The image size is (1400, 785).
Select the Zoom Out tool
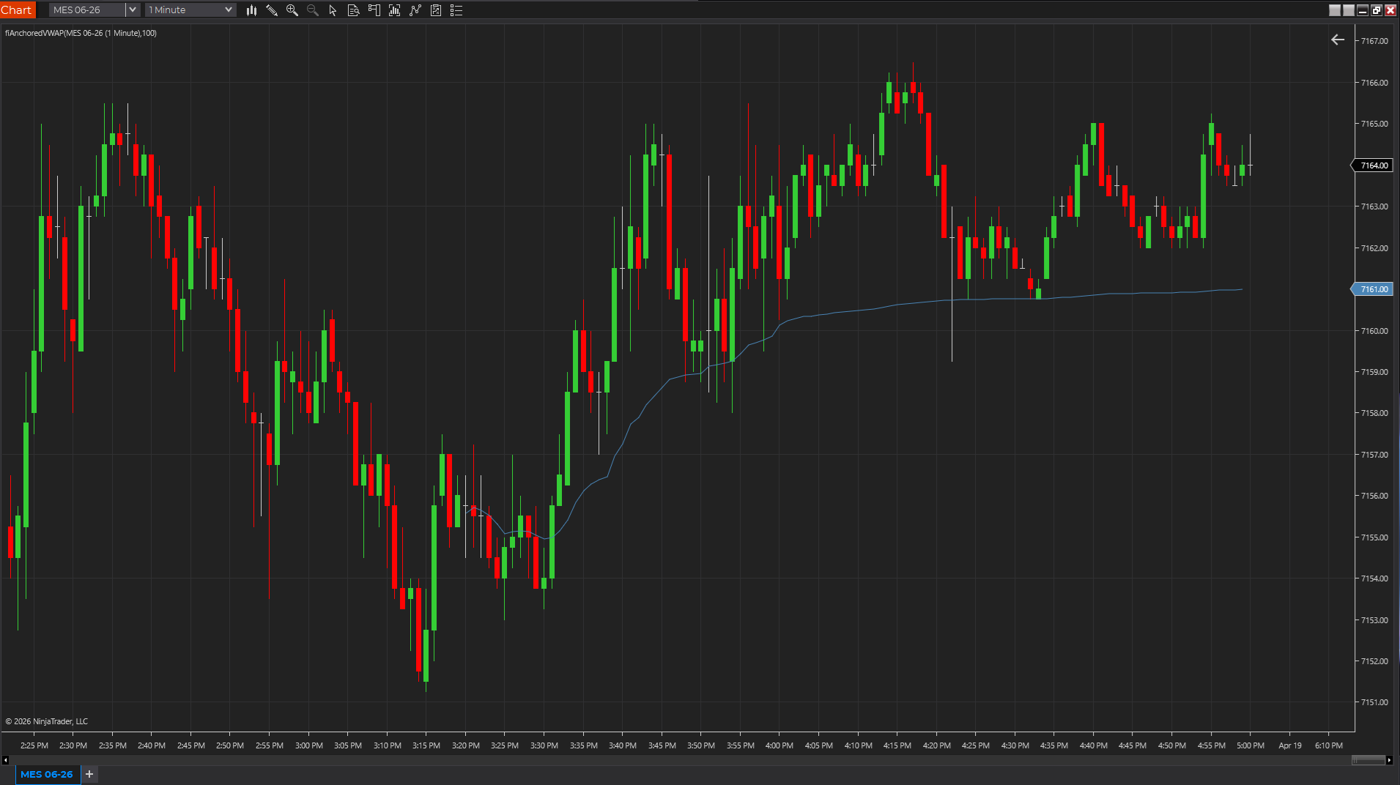(x=312, y=10)
